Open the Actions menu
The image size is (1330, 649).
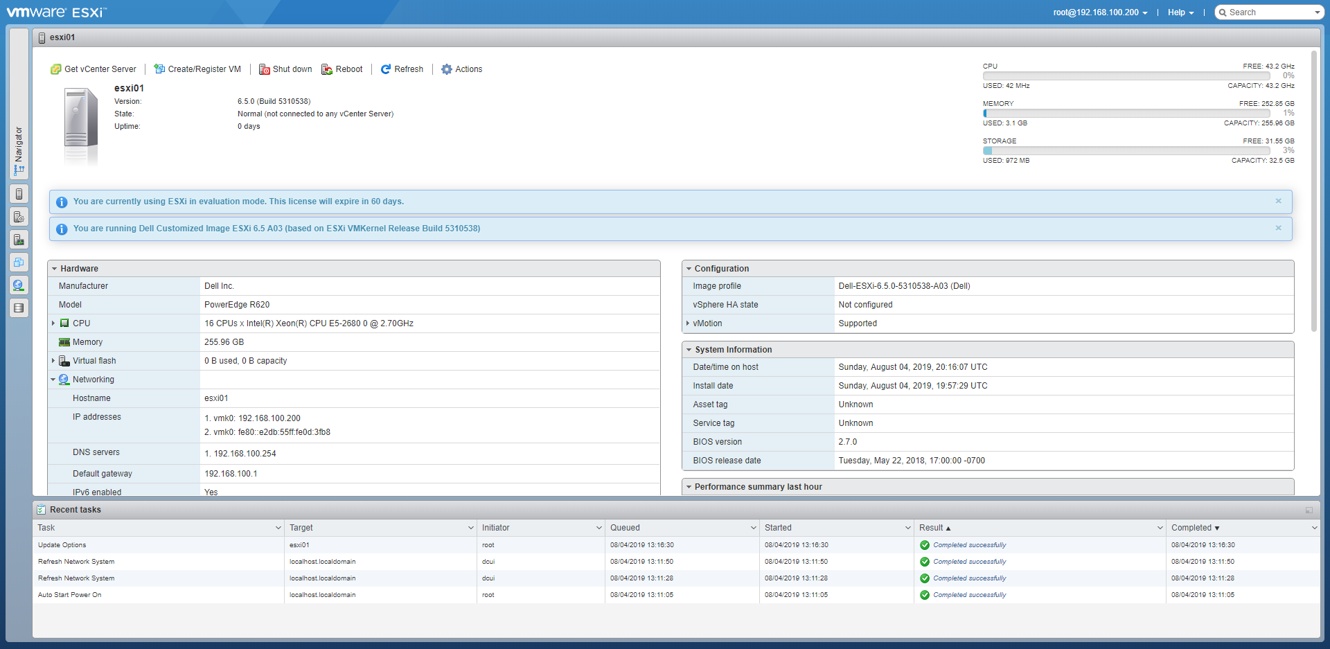click(462, 69)
